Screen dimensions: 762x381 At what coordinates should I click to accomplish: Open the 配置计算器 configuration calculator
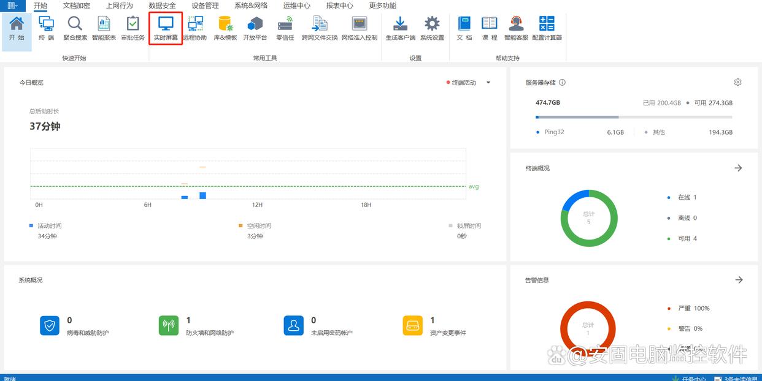tap(547, 28)
